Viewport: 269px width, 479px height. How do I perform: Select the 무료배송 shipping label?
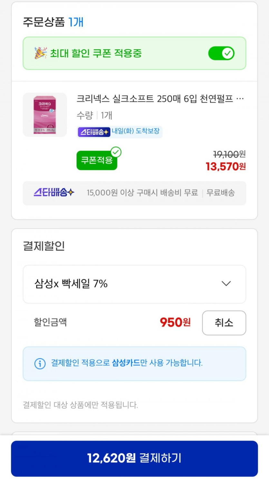[221, 193]
